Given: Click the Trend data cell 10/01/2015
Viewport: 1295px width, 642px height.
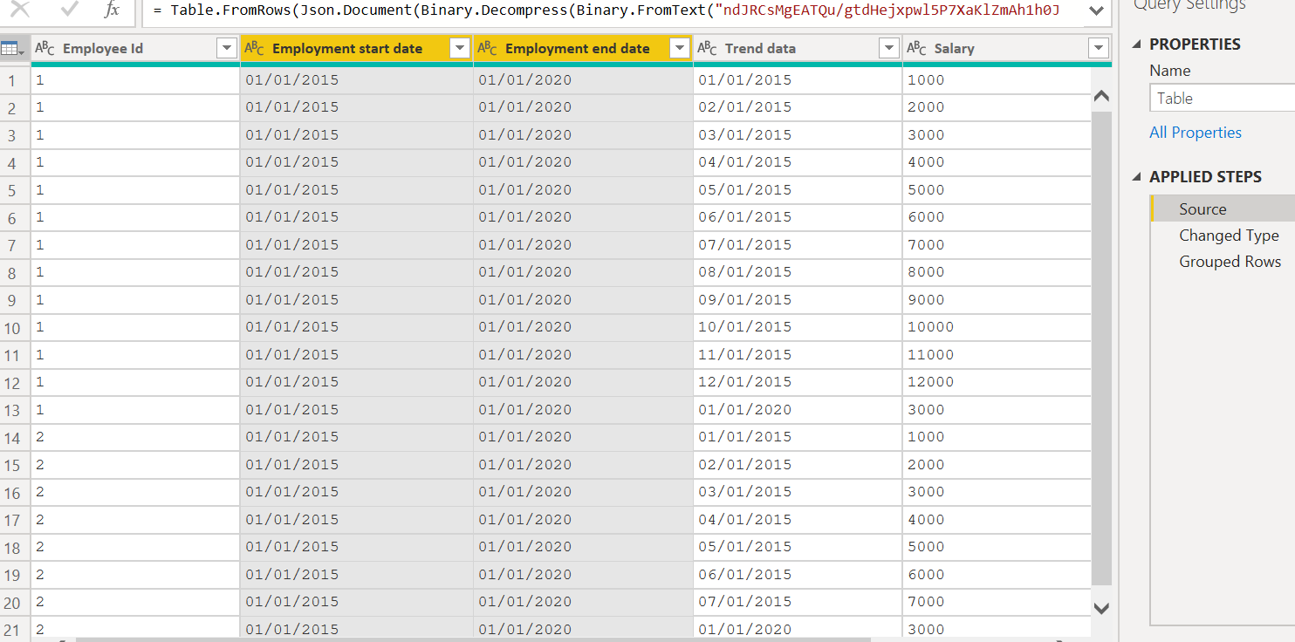Looking at the screenshot, I should point(798,327).
